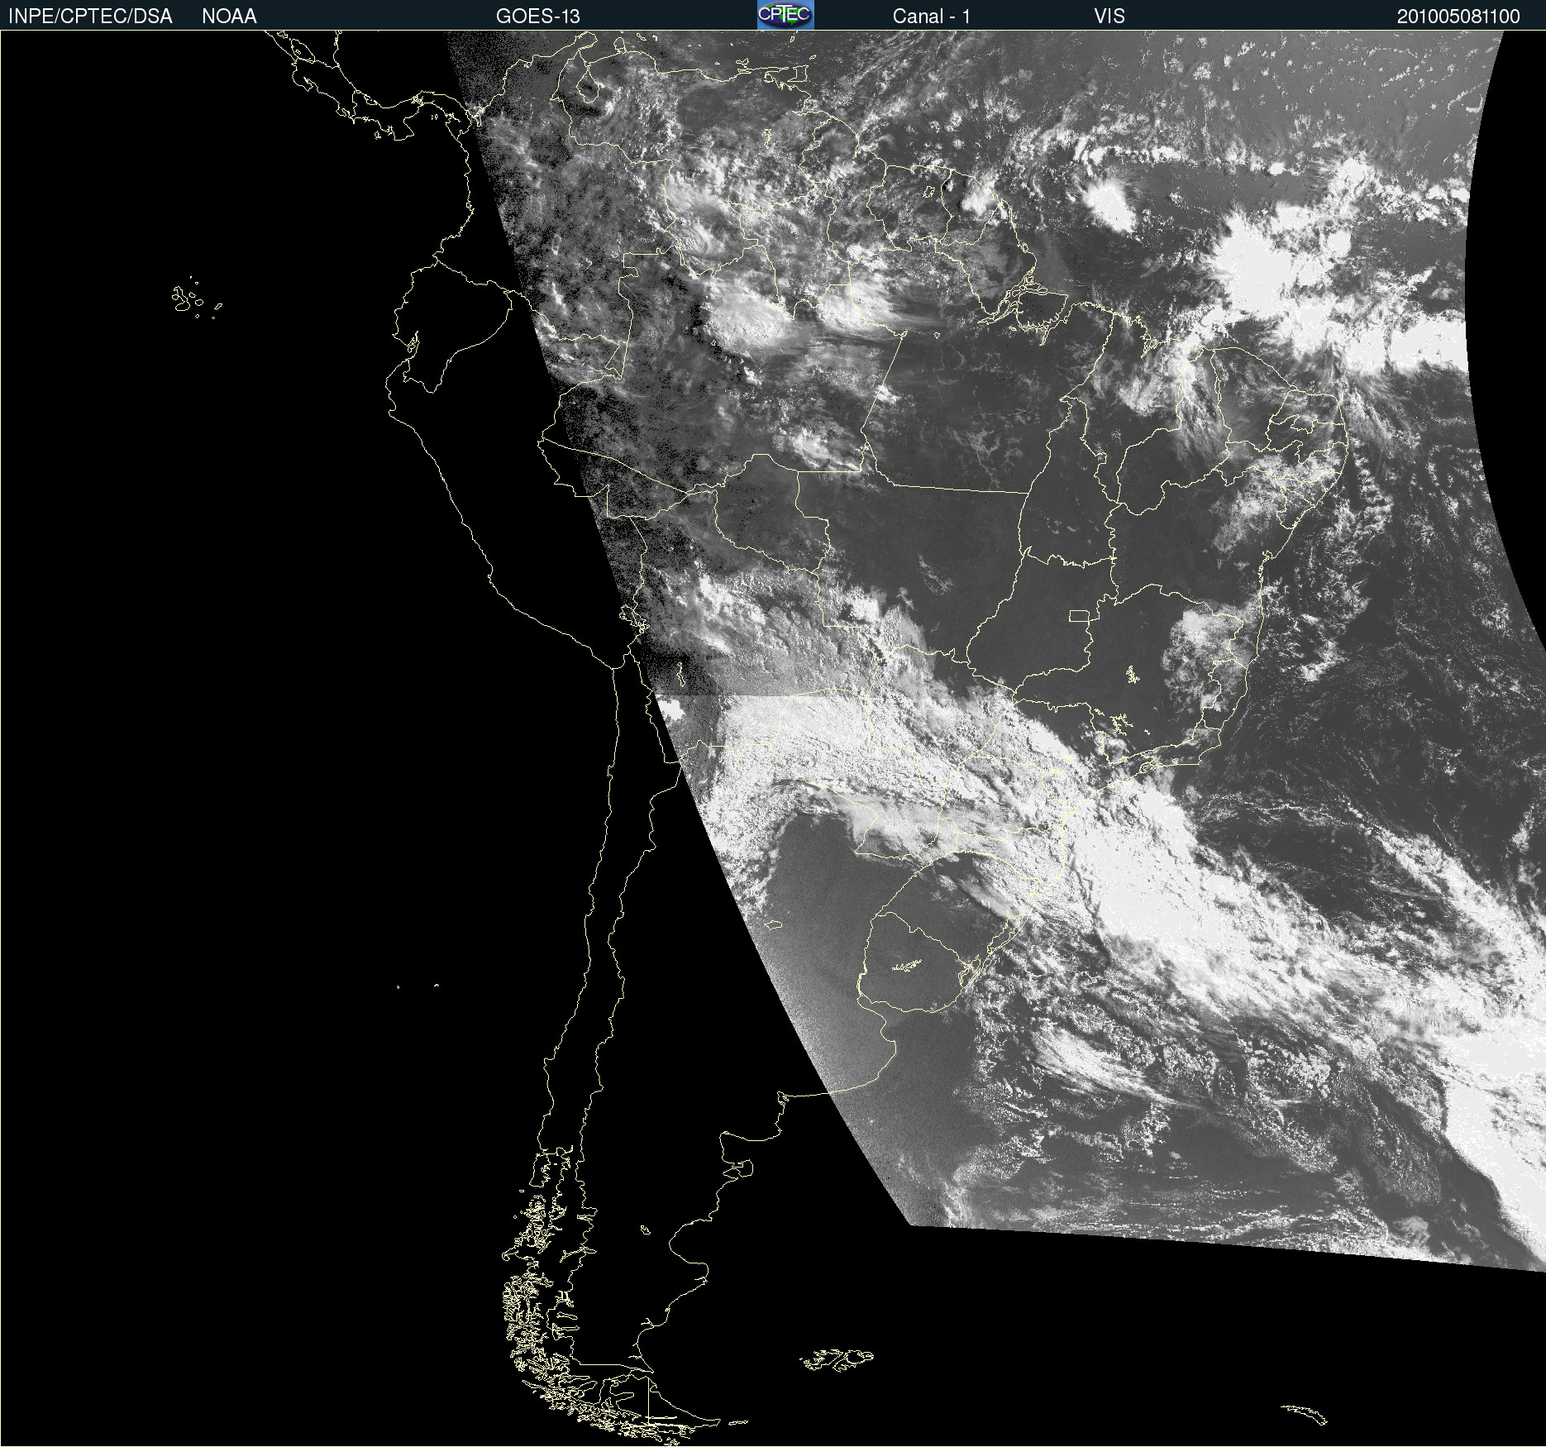Select the GOES-13 satellite label
This screenshot has height=1447, width=1546.
[537, 17]
